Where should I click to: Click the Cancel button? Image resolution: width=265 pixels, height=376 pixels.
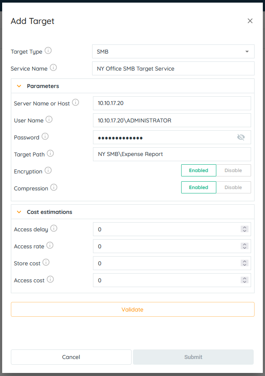click(x=71, y=357)
